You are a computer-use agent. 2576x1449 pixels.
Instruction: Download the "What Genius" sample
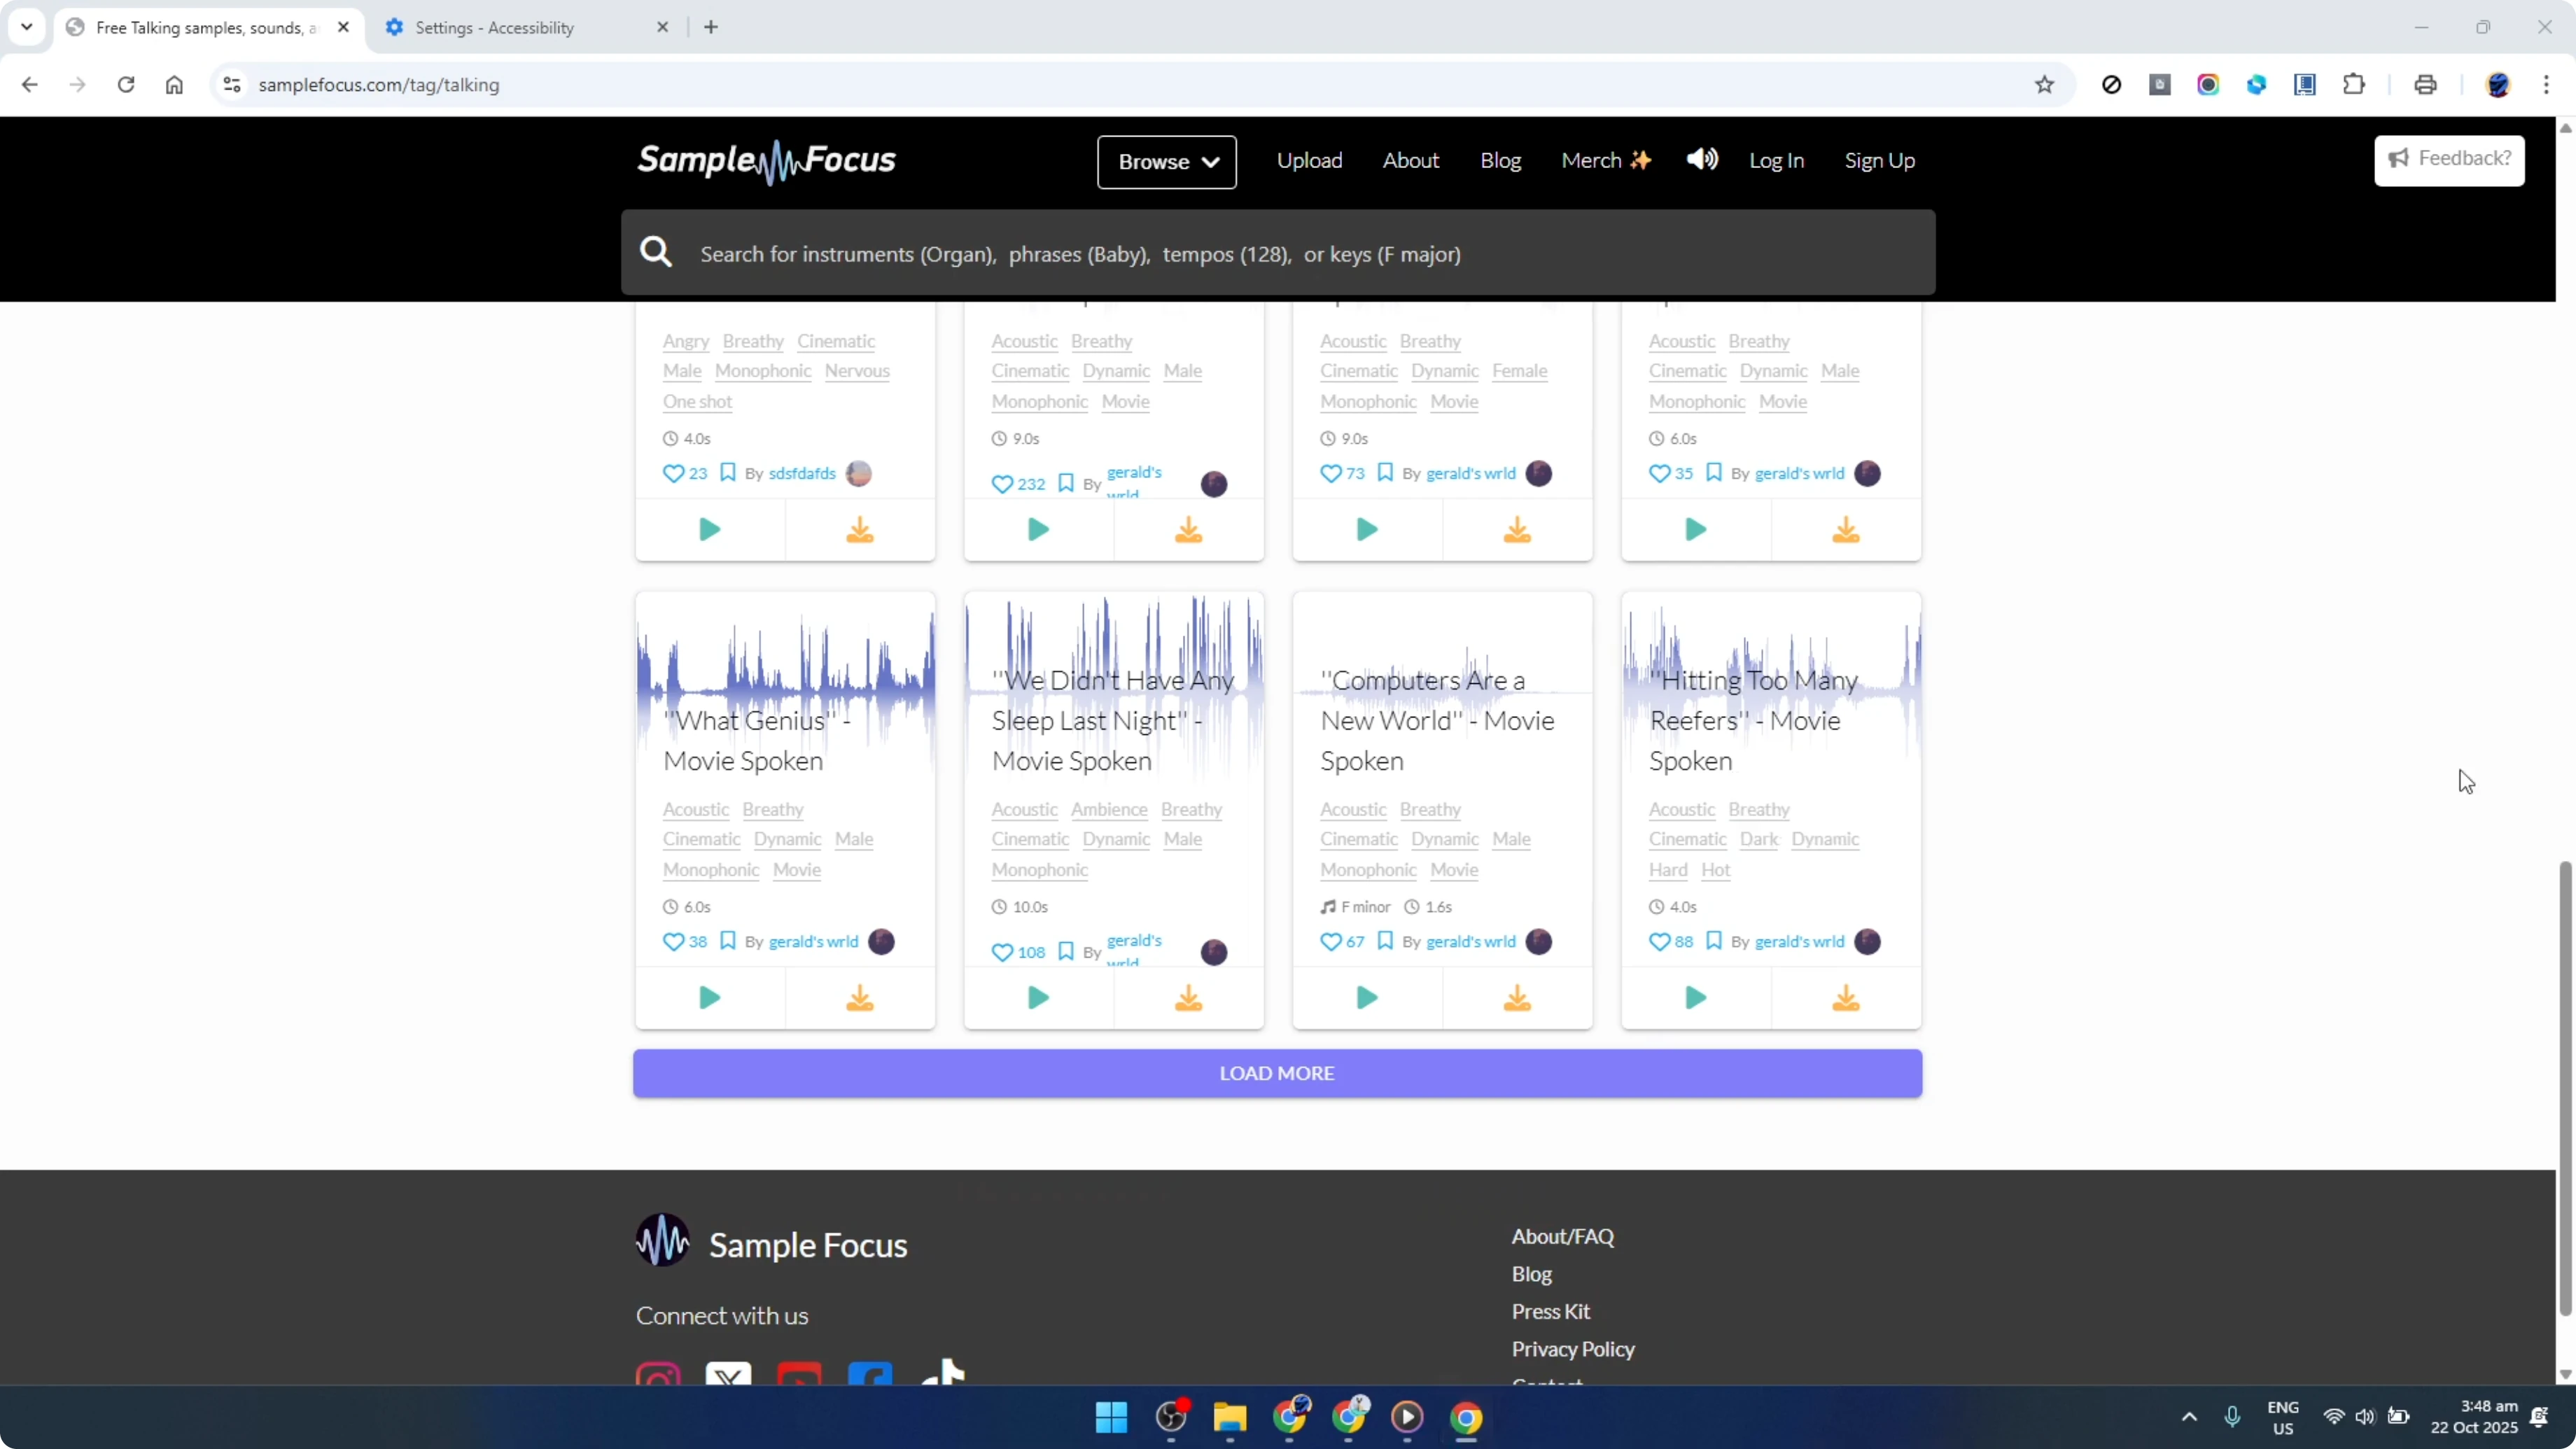pyautogui.click(x=859, y=997)
